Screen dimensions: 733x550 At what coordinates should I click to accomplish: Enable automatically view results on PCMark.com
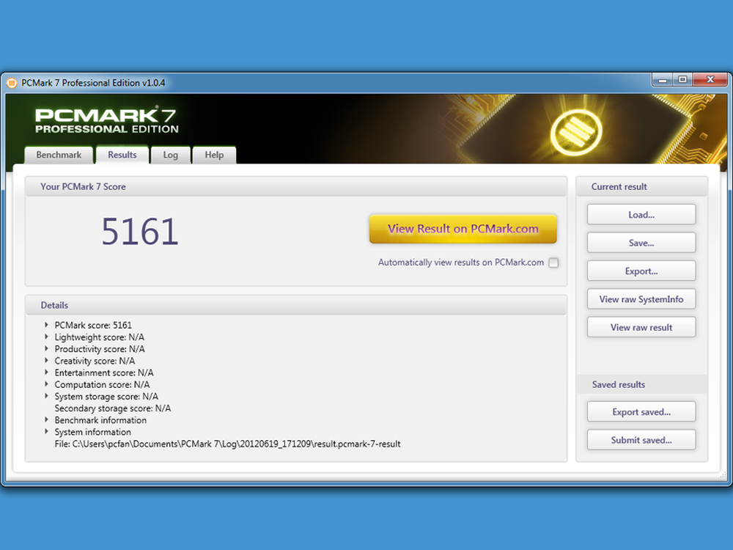[x=553, y=263]
